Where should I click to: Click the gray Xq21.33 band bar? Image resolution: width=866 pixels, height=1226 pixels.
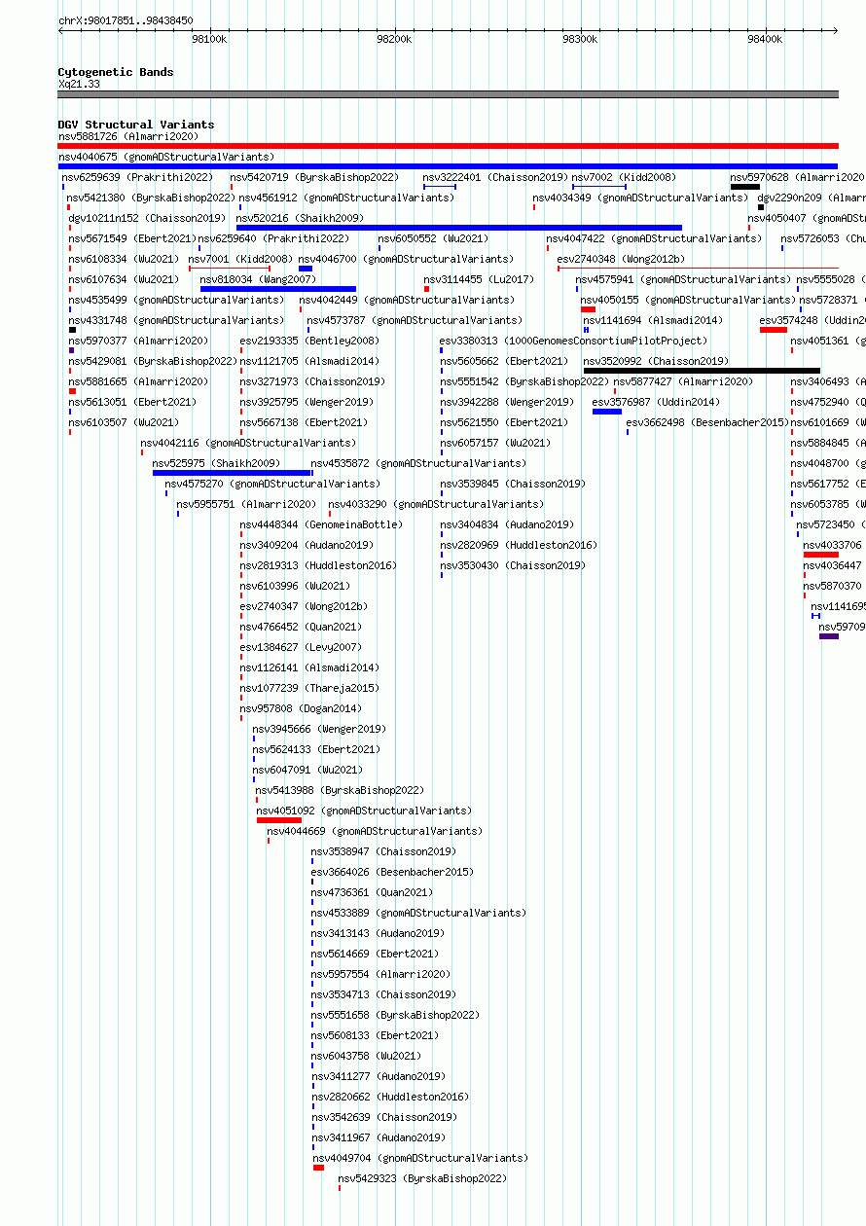[449, 94]
